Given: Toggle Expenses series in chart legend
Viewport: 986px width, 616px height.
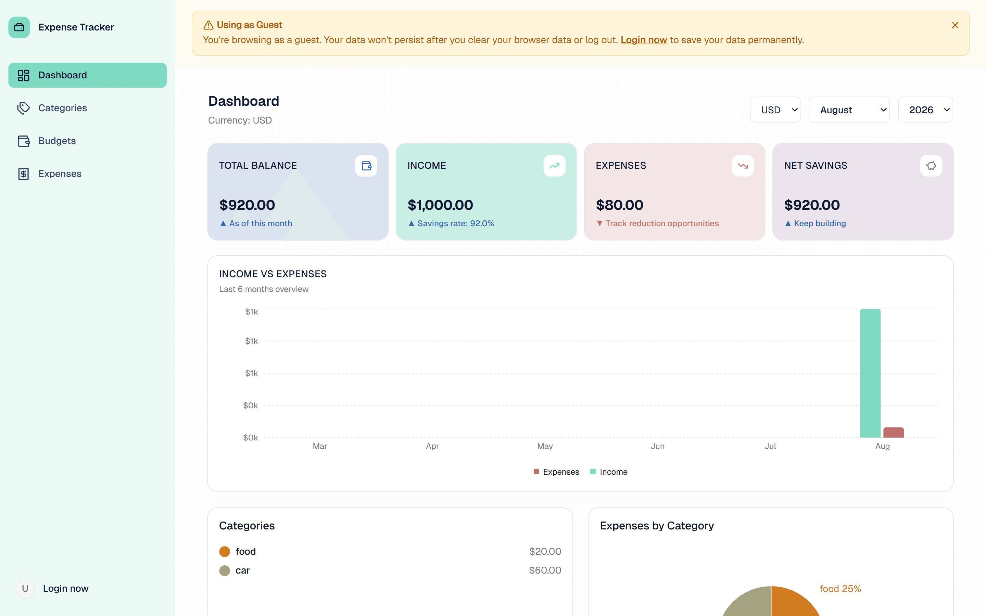Looking at the screenshot, I should coord(556,472).
